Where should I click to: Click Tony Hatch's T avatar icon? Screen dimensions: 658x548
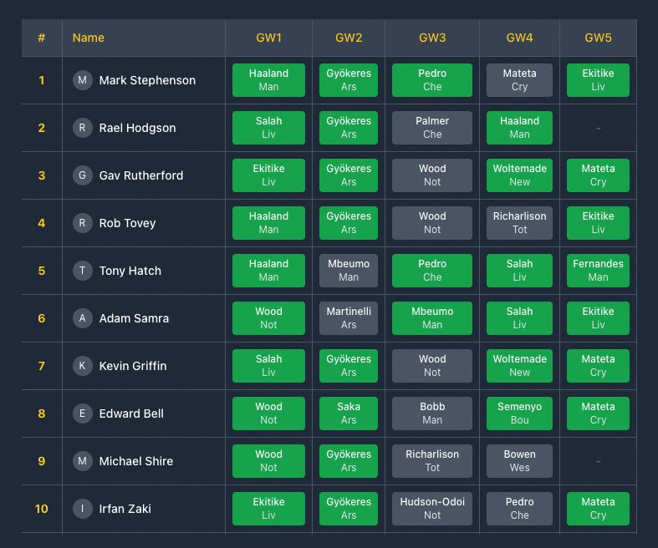click(x=82, y=271)
